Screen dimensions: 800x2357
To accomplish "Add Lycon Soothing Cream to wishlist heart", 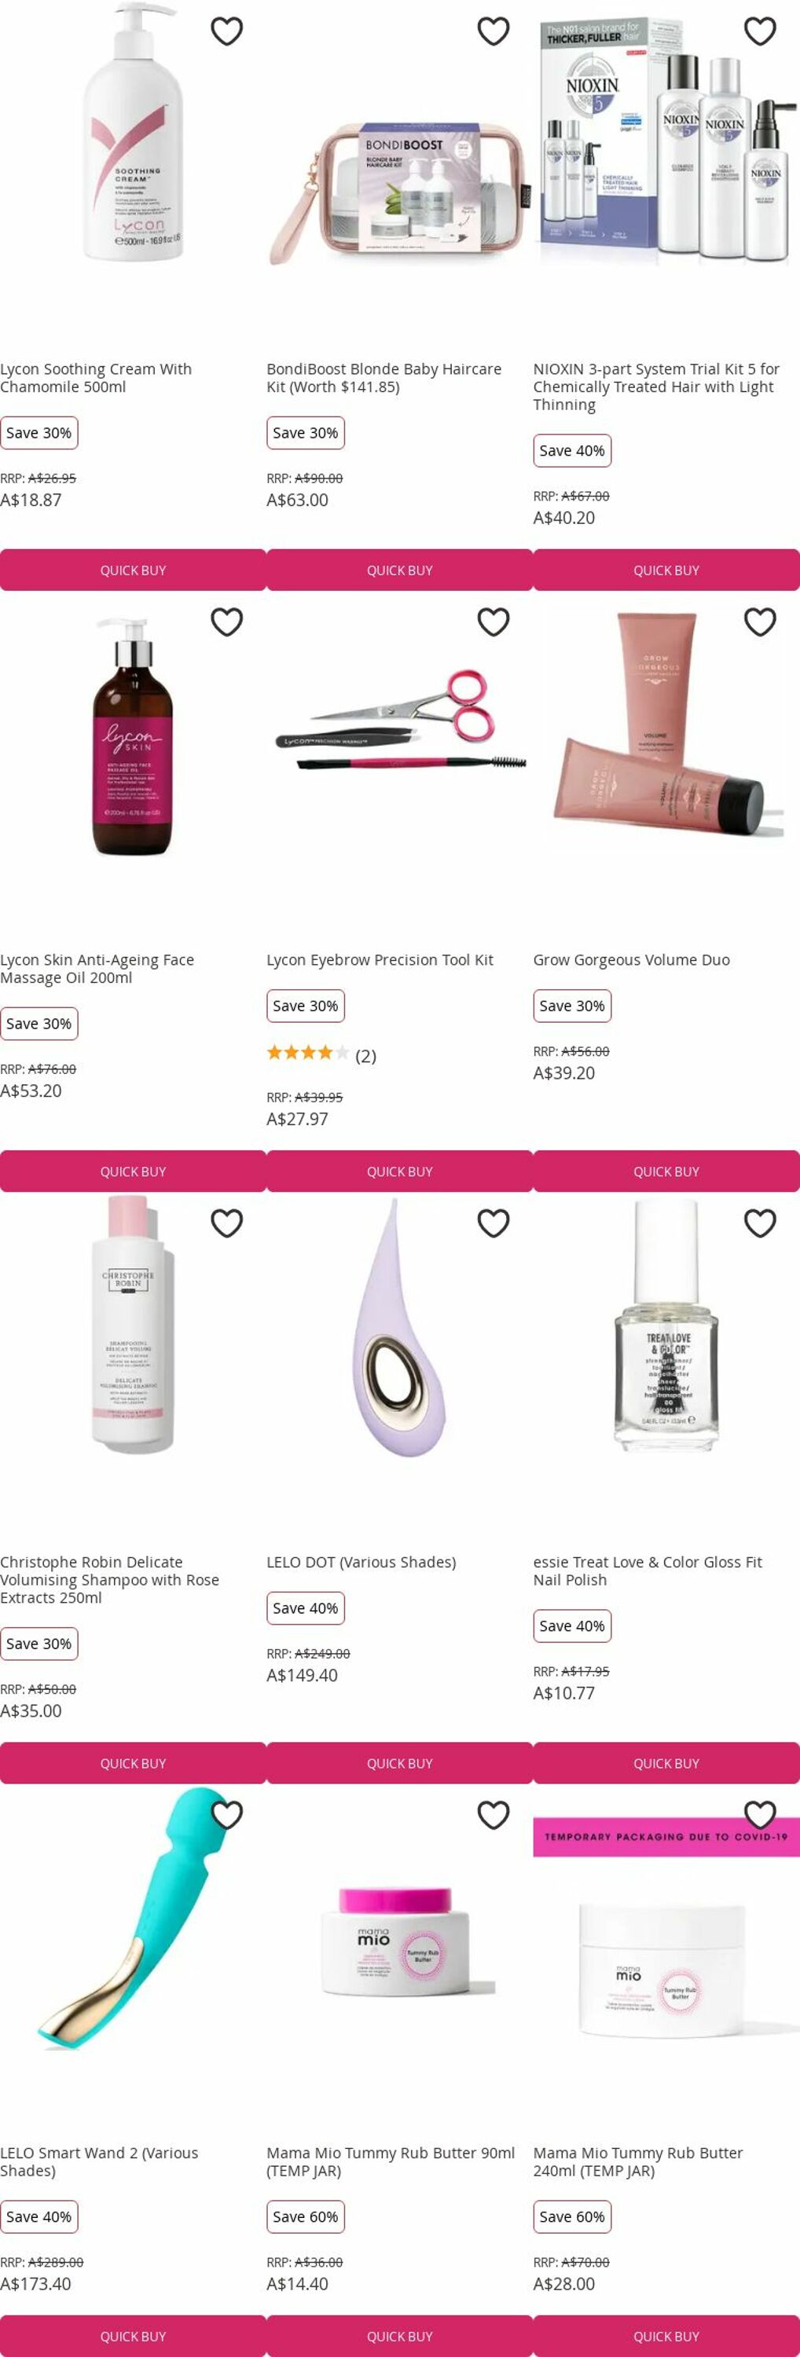I will coord(227,31).
